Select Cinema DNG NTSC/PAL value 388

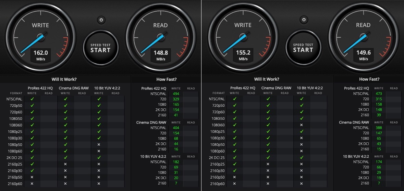379,128
